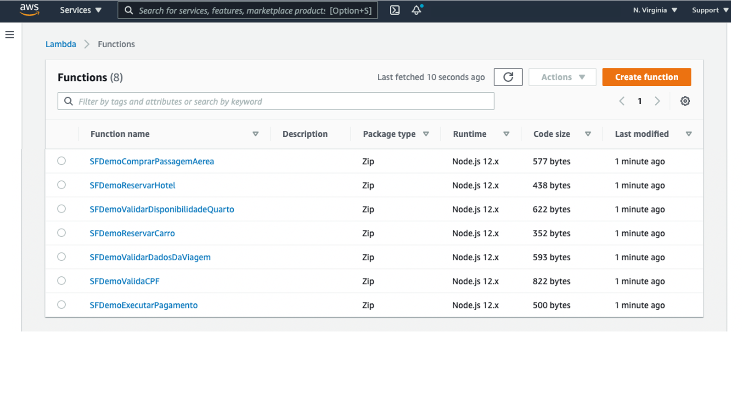Open the notifications bell
Screen dimensions: 754x402
(x=416, y=10)
